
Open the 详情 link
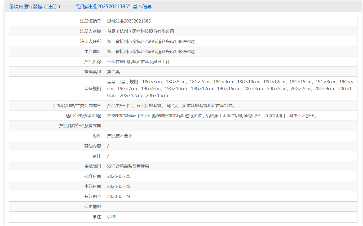click(111, 217)
